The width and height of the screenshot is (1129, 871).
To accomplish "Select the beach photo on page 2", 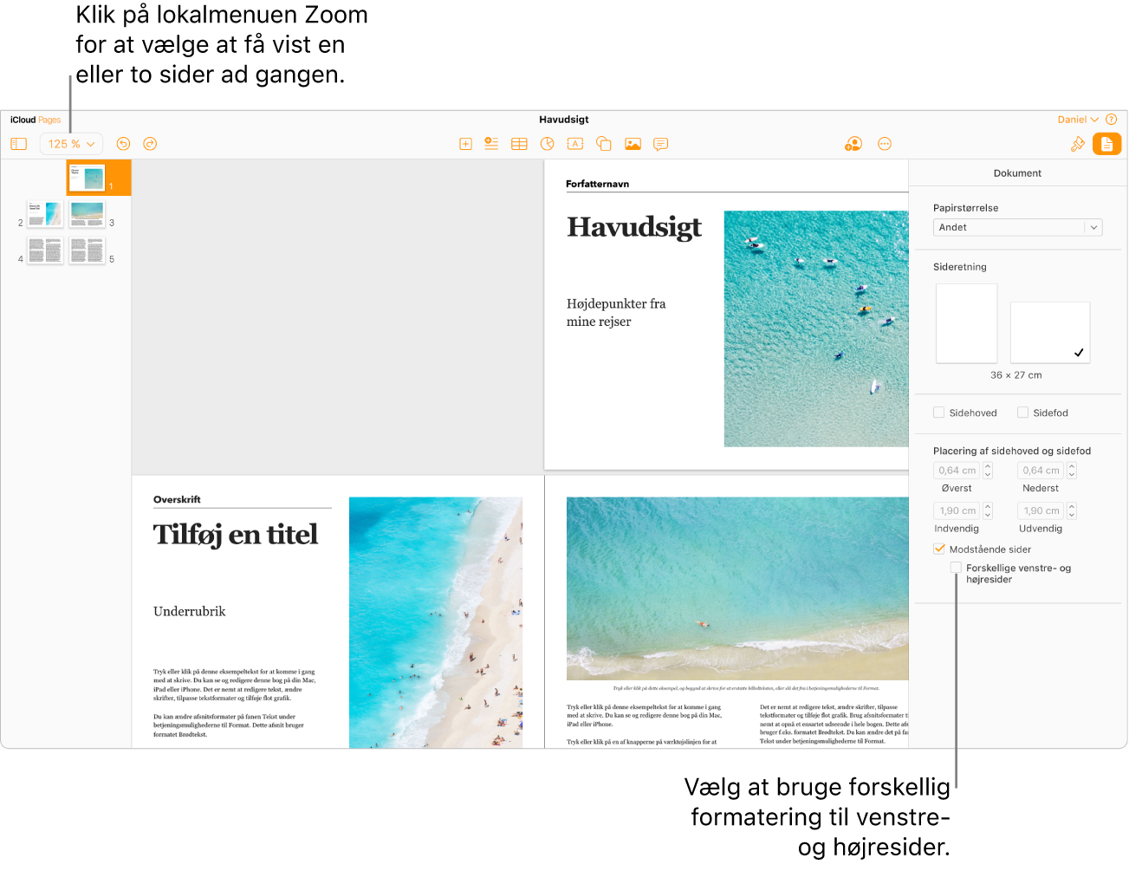I will pos(436,622).
